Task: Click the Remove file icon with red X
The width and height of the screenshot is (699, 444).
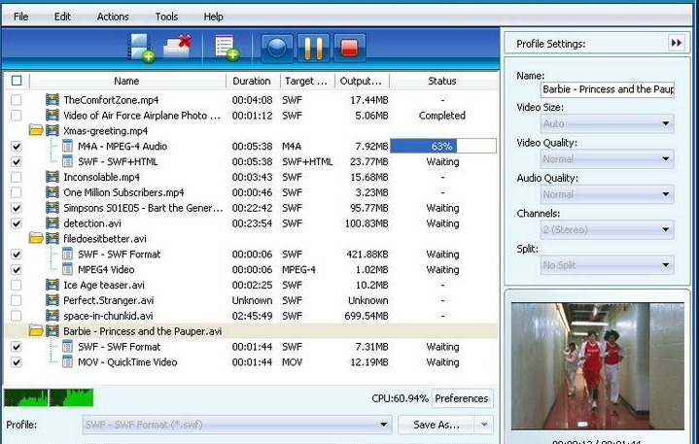Action: tap(177, 47)
